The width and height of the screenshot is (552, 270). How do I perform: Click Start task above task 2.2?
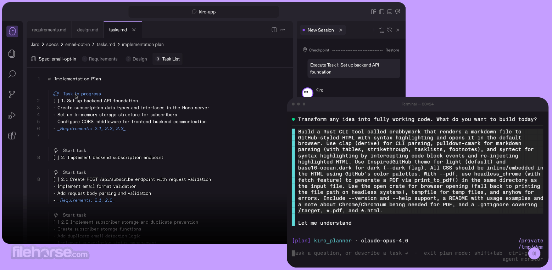[74, 215]
